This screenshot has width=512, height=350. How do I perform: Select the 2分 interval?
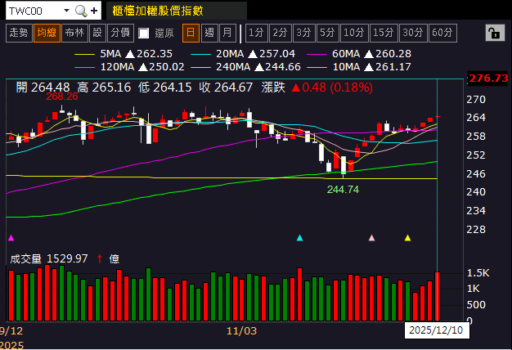(x=281, y=33)
